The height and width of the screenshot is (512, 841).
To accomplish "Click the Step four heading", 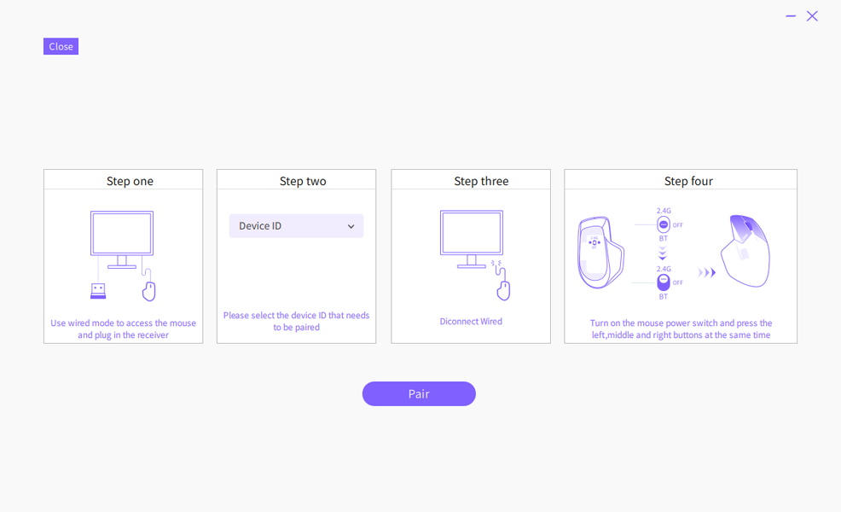I will [x=688, y=182].
